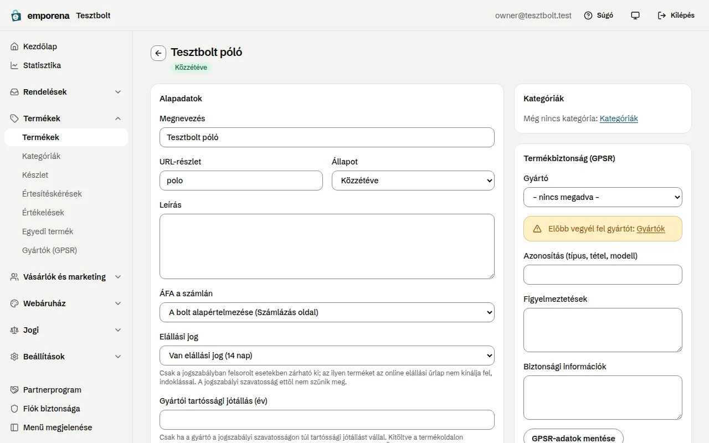
Task: Follow the Gyártók link in the warning
Action: 651,229
